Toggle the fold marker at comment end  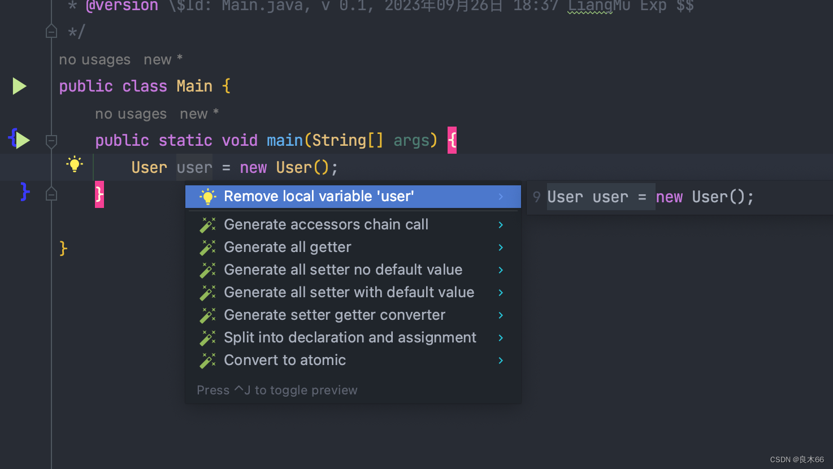point(51,31)
